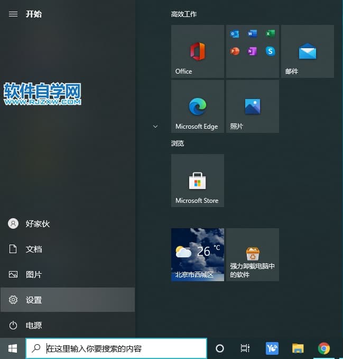The height and width of the screenshot is (359, 343).
Task: Click the small chevron arrow beside the tiles
Action: click(155, 127)
